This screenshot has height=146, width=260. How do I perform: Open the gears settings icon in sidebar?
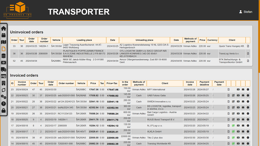pos(4,97)
